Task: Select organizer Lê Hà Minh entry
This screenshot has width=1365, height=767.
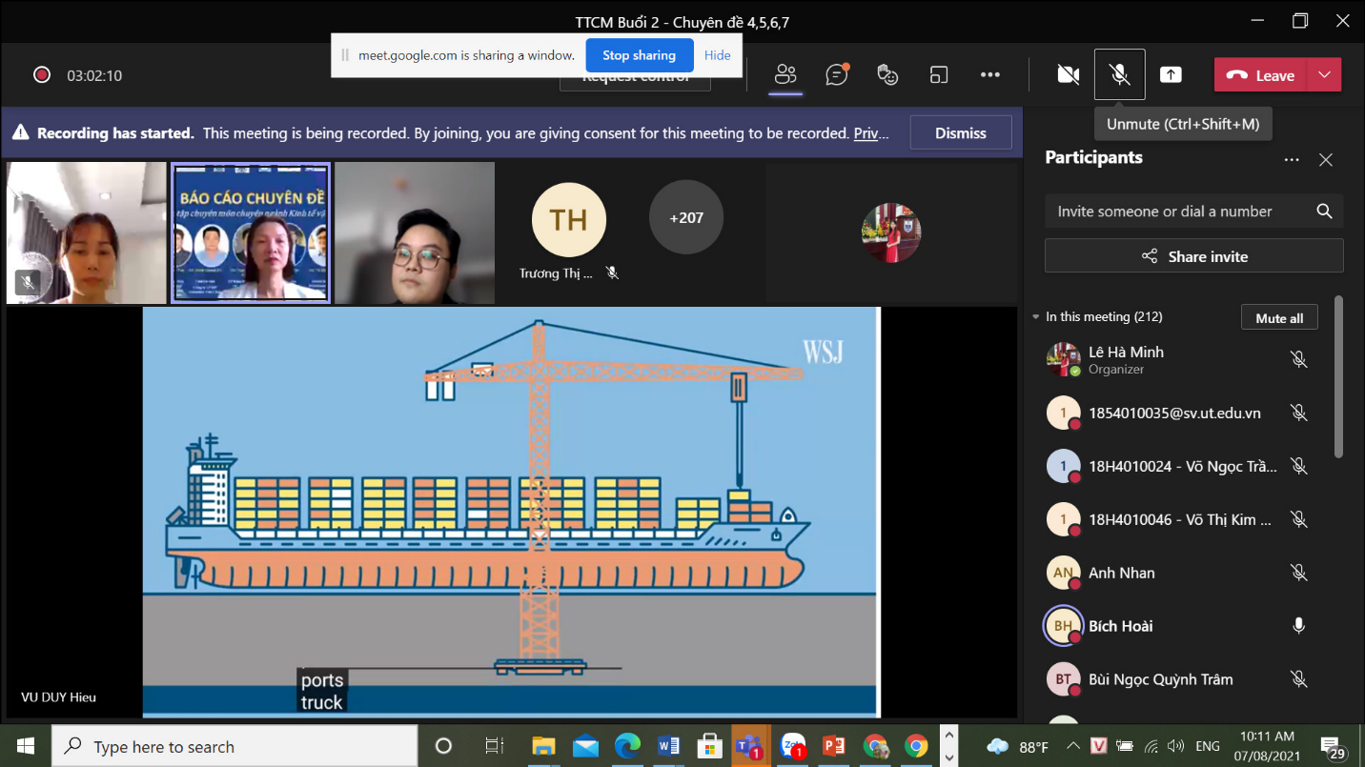Action: coord(1126,359)
